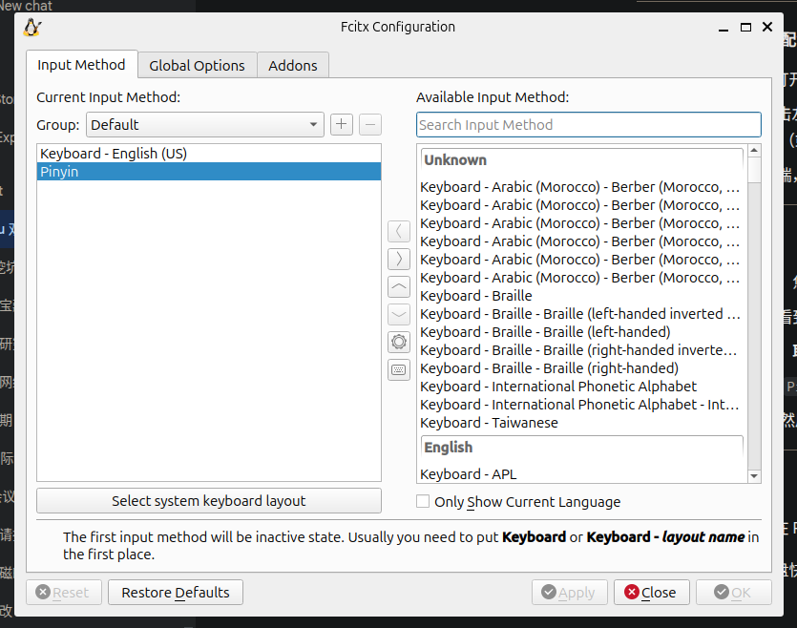
Task: Move selected input method down
Action: [399, 315]
